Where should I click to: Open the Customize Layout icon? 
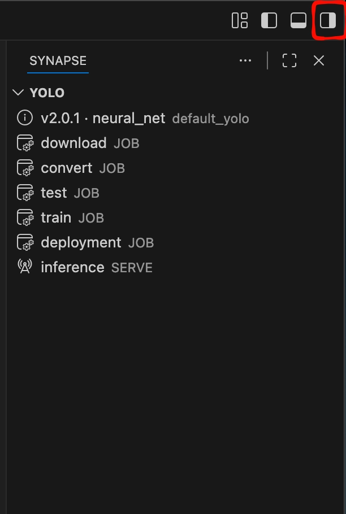(x=240, y=20)
